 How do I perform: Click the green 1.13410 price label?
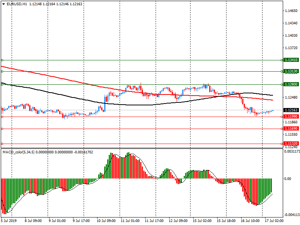point(291,60)
